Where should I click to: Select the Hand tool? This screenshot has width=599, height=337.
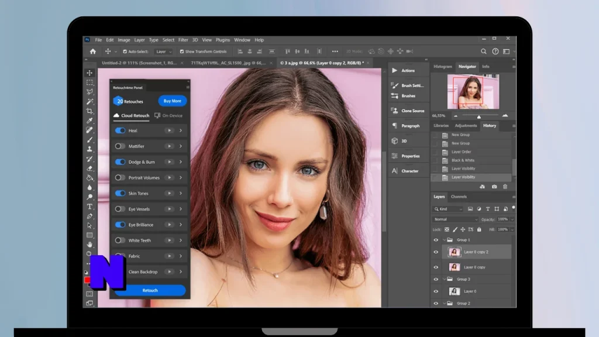pos(89,245)
